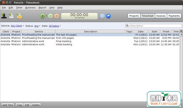Click the scrollbar up arrow

(181, 35)
